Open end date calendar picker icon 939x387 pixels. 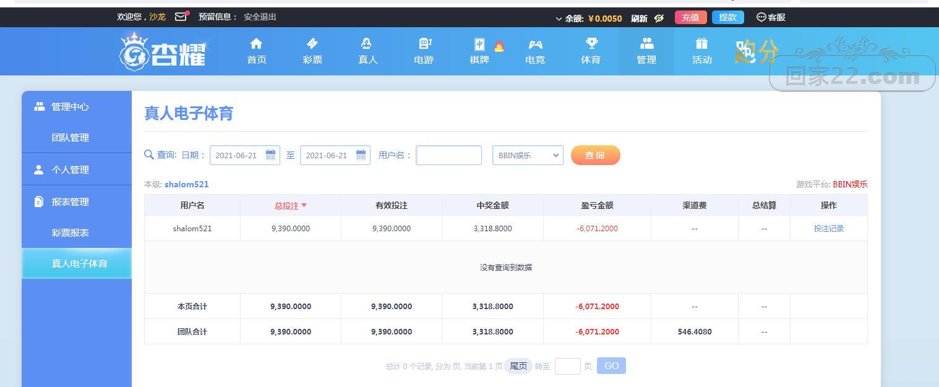(x=361, y=155)
